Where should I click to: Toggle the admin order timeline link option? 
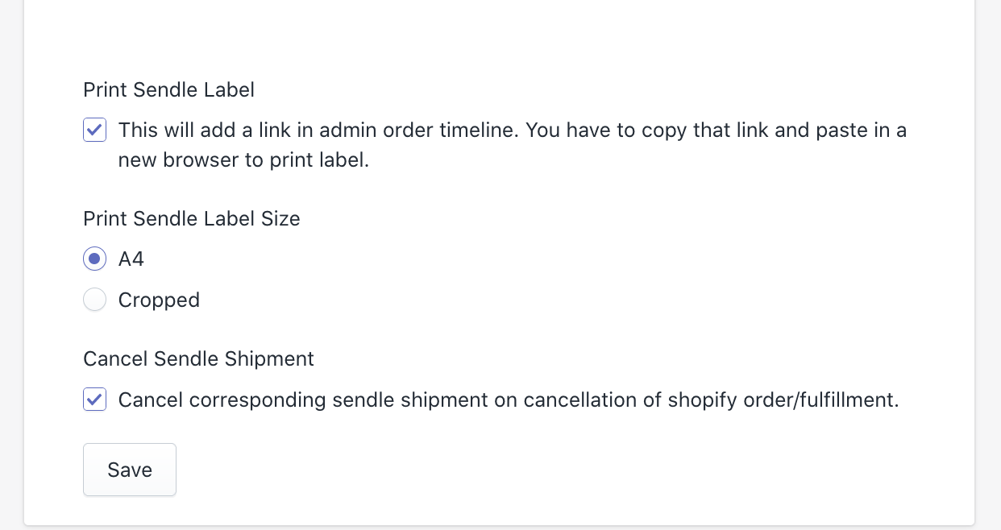click(94, 130)
